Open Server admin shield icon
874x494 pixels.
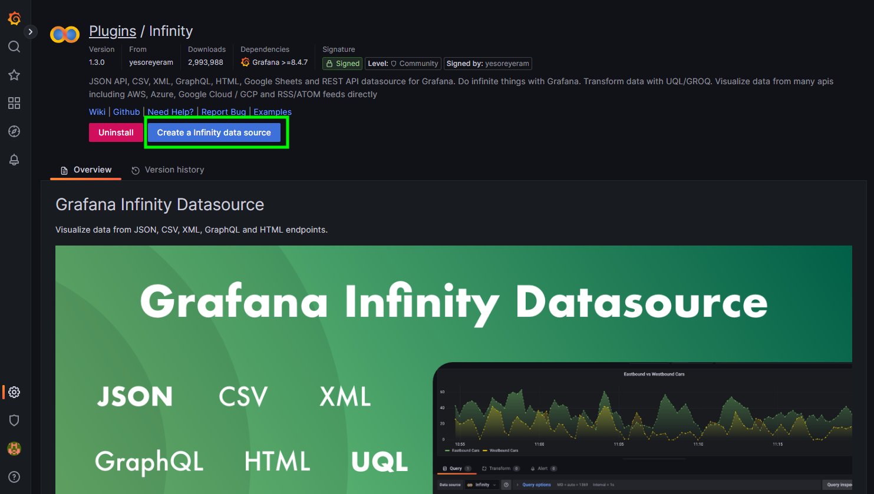pyautogui.click(x=14, y=420)
